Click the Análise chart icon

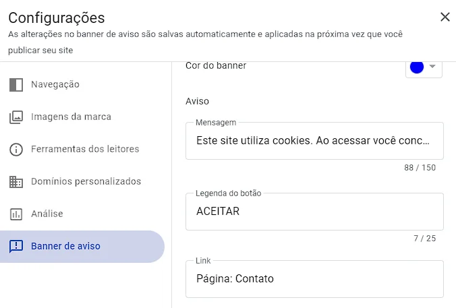(16, 214)
